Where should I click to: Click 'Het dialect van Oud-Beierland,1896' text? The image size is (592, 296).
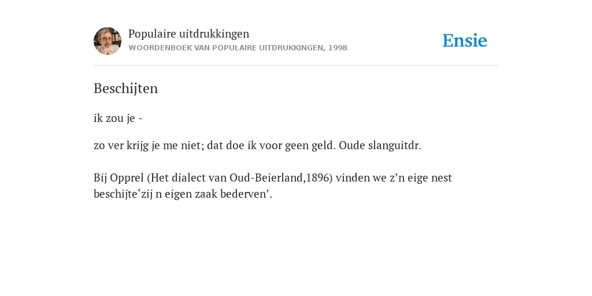coord(240,178)
